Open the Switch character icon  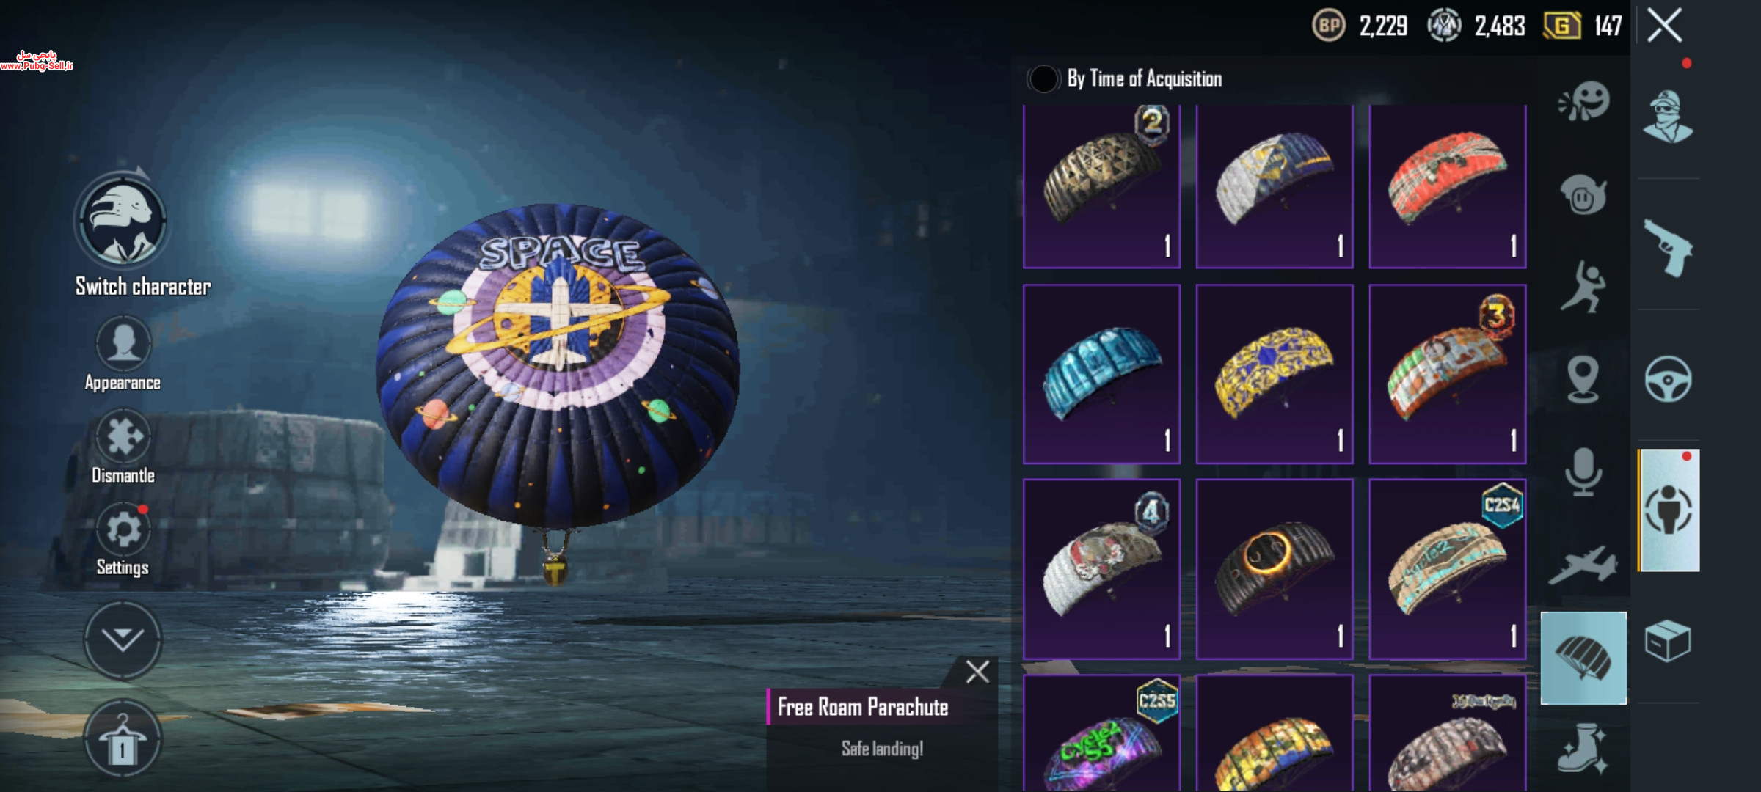pos(123,220)
